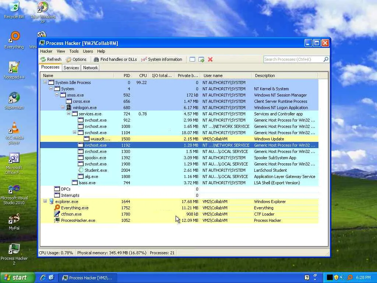Switch to the Network tab

coord(91,68)
